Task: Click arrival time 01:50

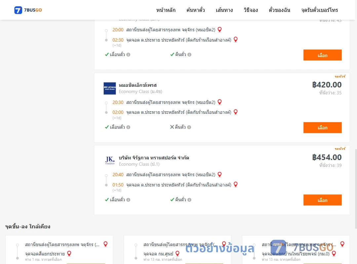Action: 118,185
